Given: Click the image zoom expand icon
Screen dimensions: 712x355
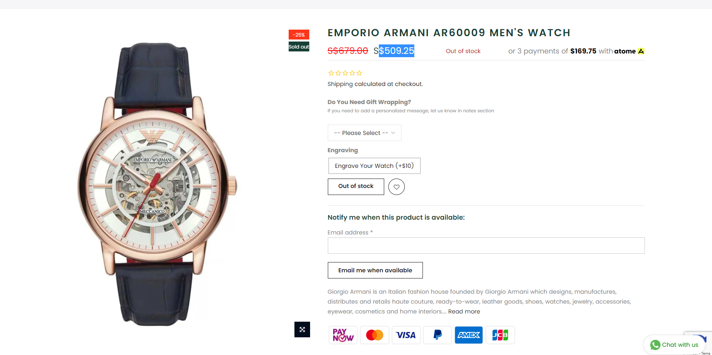Looking at the screenshot, I should (x=302, y=329).
